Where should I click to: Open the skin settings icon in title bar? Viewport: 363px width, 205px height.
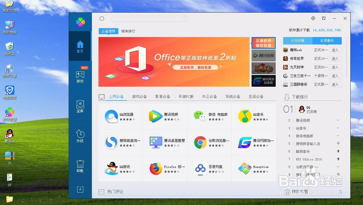coord(313,18)
